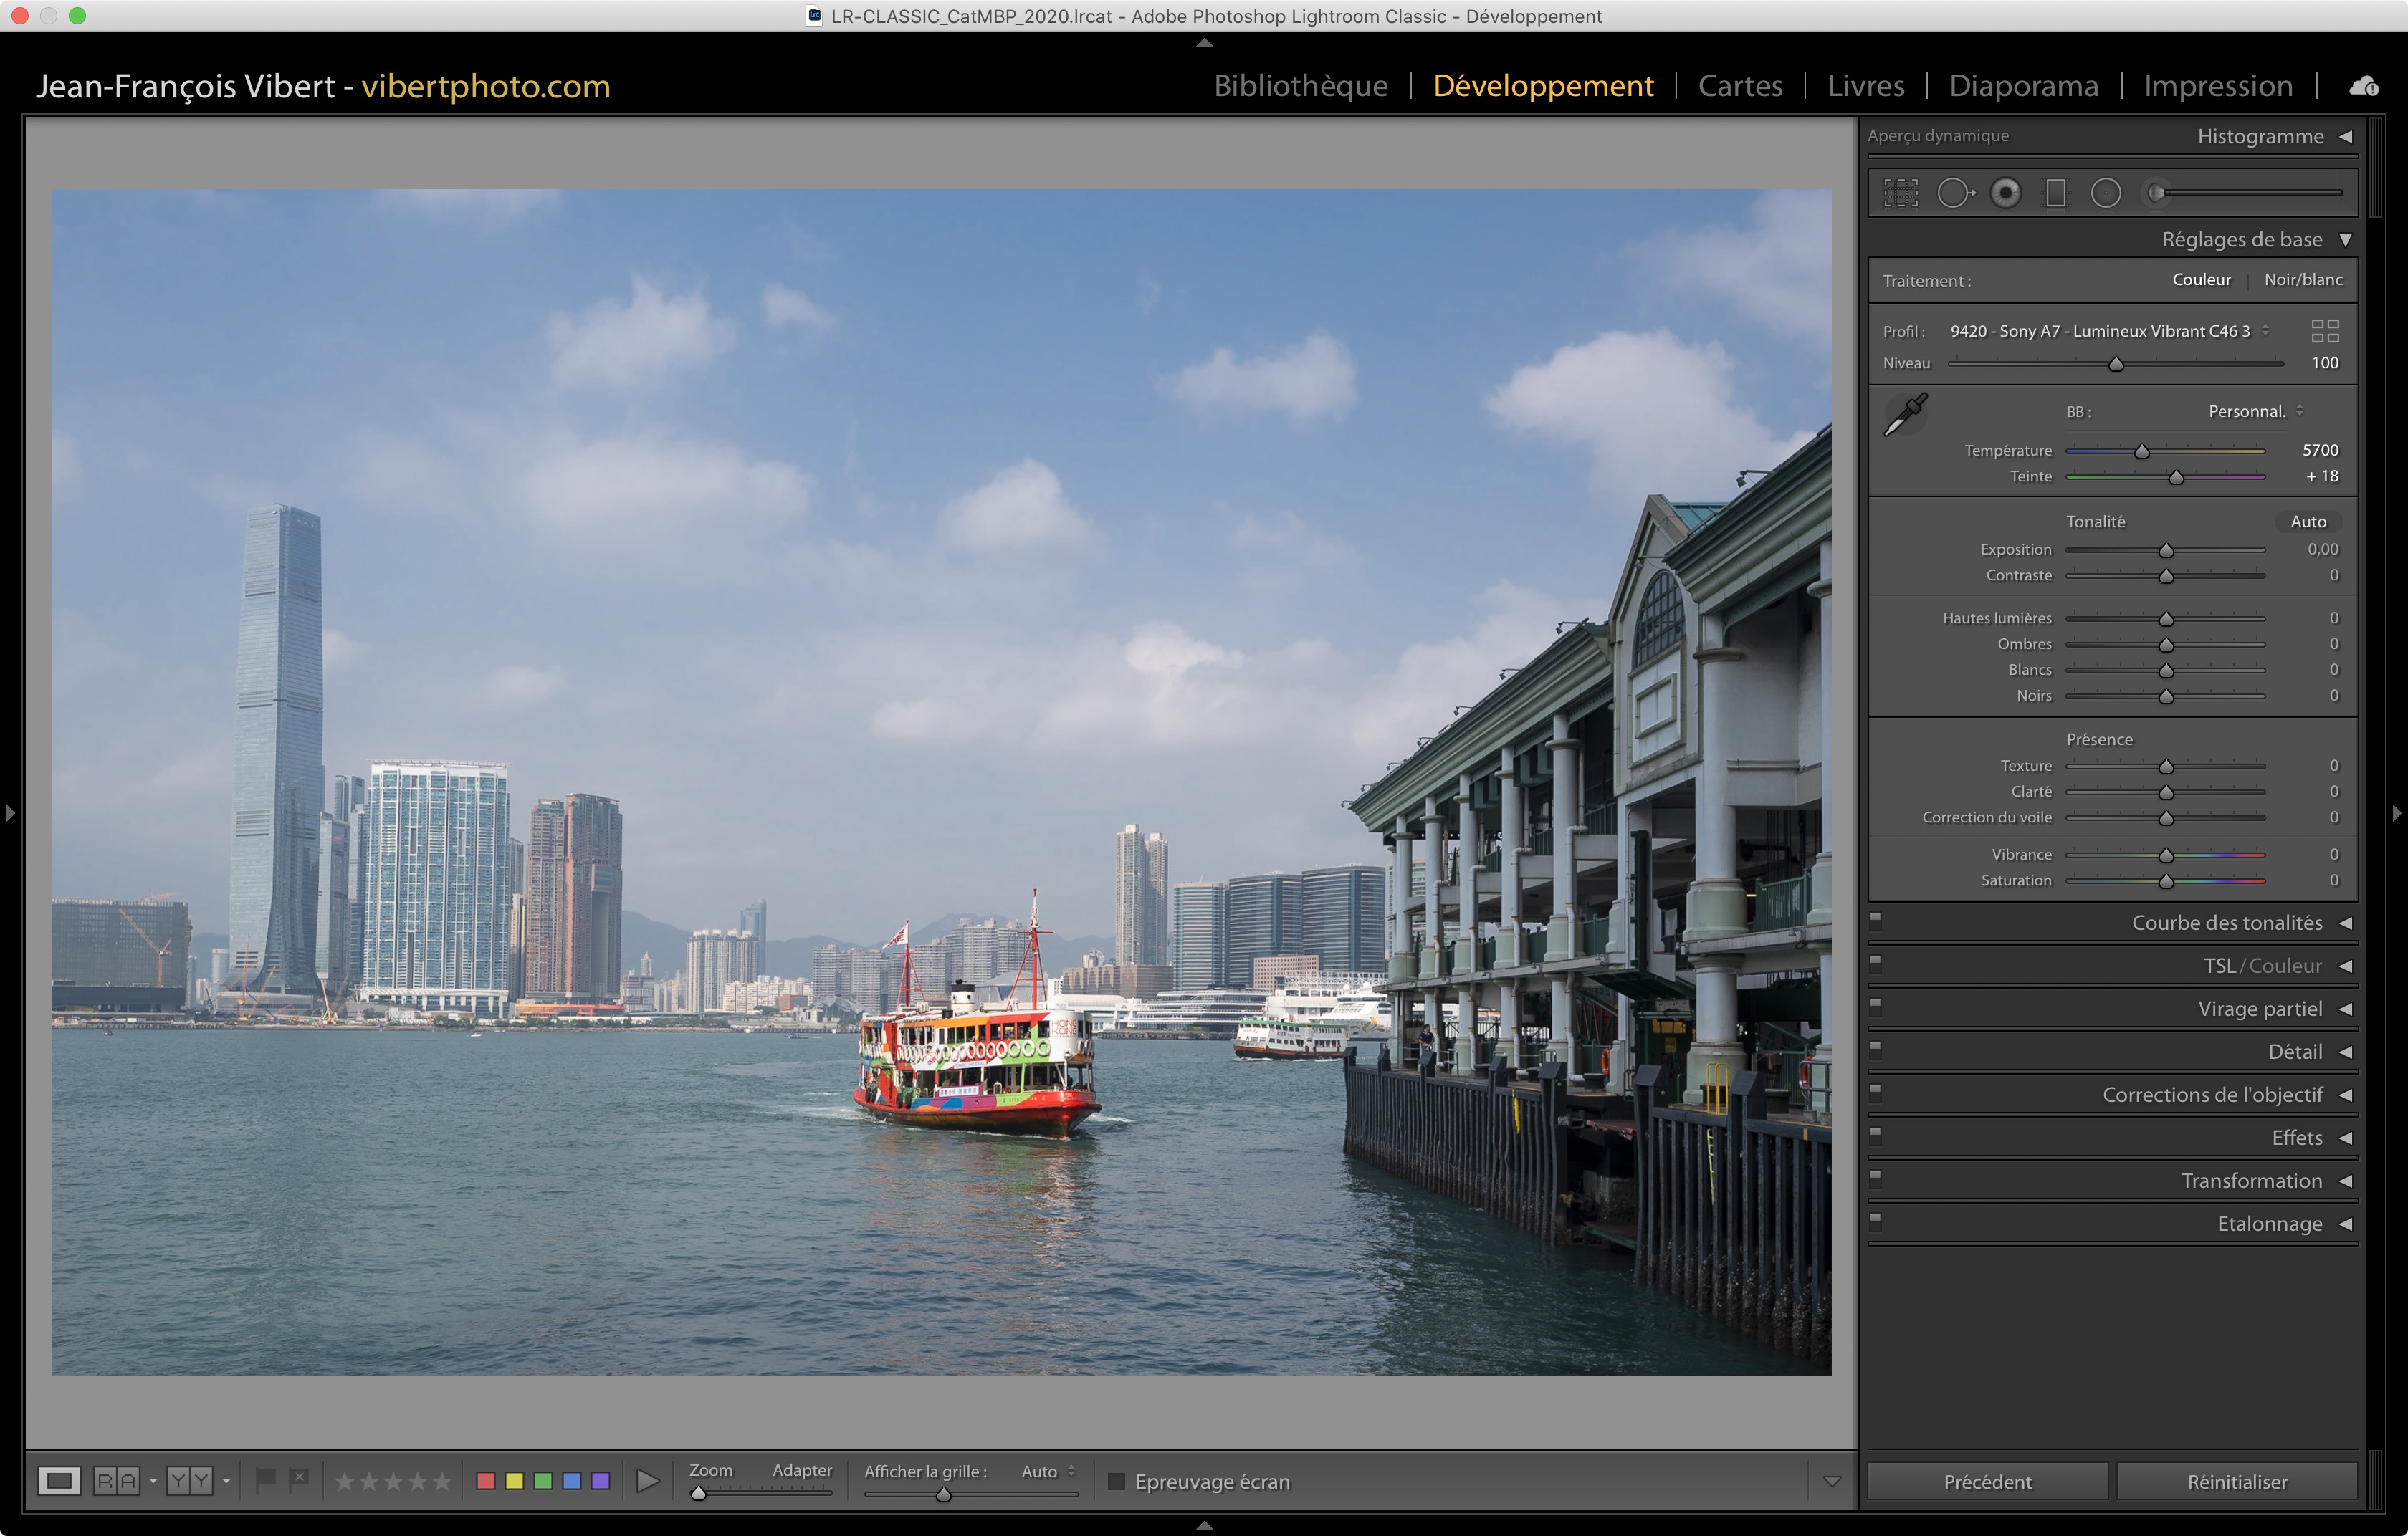This screenshot has width=2408, height=1536.
Task: Open the profile browser grid icon
Action: (x=2325, y=331)
